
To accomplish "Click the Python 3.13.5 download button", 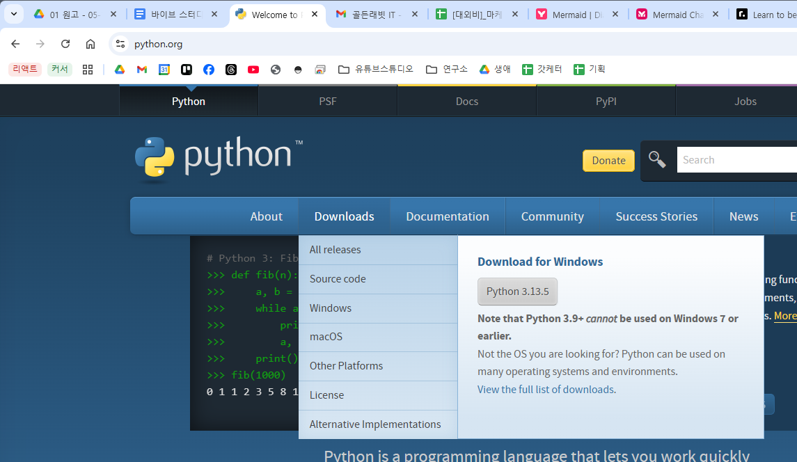I will (517, 292).
